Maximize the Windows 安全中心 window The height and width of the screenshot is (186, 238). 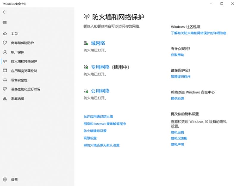tap(222, 4)
